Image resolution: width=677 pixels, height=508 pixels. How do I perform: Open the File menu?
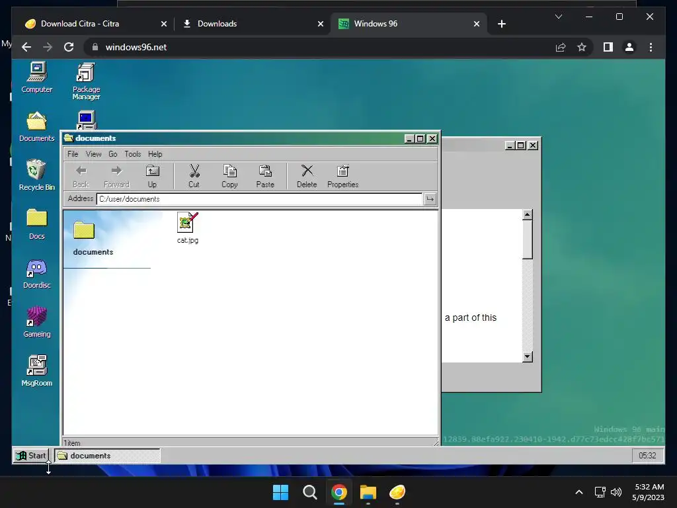pos(73,154)
